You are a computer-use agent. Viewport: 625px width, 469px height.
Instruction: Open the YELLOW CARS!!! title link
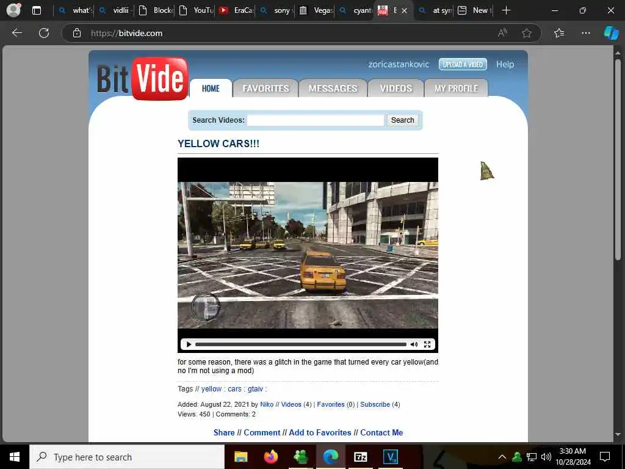coord(219,144)
